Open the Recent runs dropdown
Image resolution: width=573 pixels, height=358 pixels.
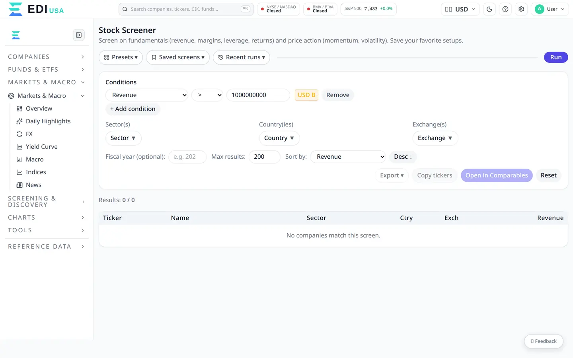pyautogui.click(x=242, y=57)
